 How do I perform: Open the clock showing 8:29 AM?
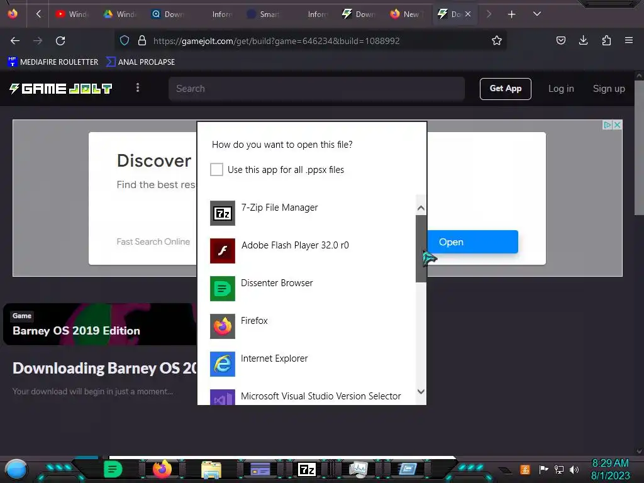click(610, 469)
